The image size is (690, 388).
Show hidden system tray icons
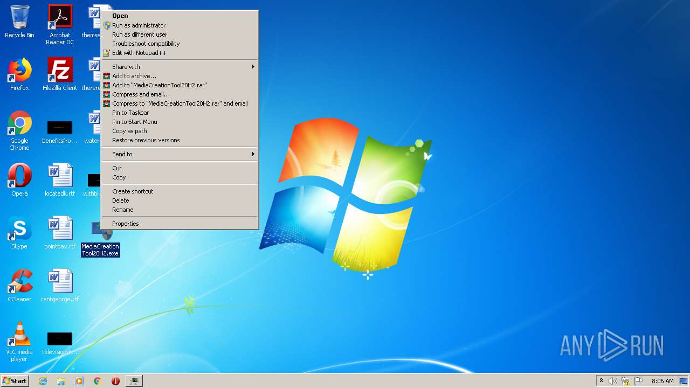601,381
